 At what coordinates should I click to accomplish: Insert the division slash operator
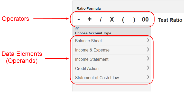click(x=101, y=19)
